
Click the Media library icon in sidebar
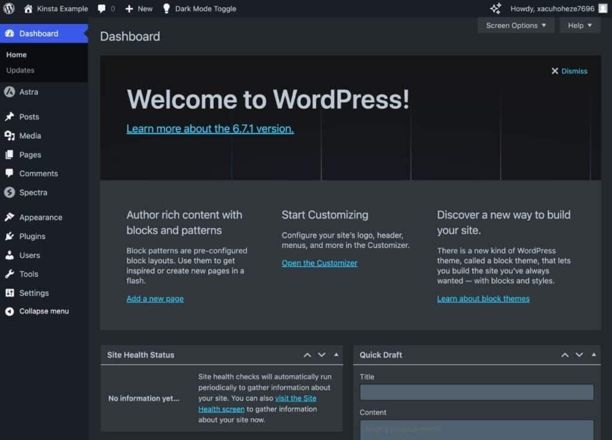pyautogui.click(x=9, y=136)
